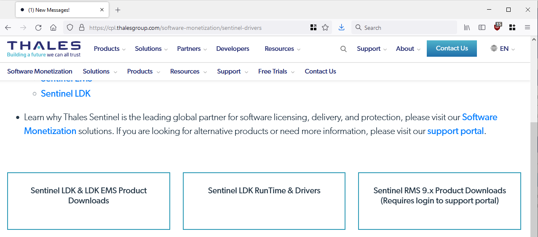Screen dimensions: 538x237
Task: Click the browser forward arrow
Action: point(23,28)
